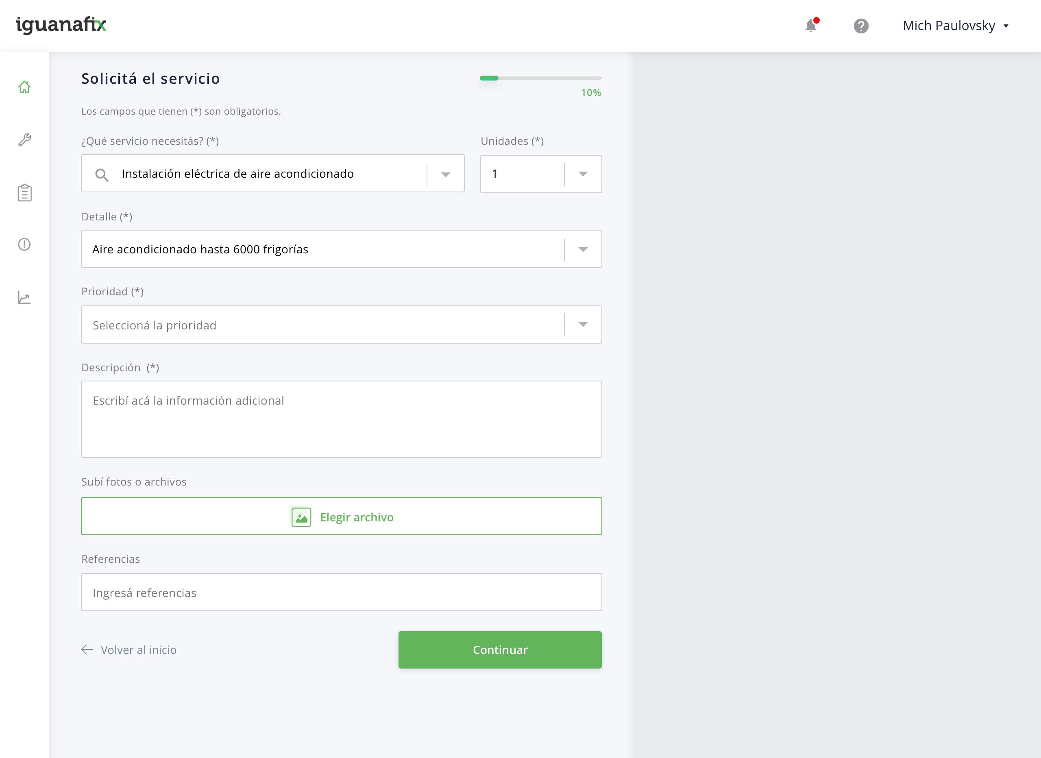Click the 10% progress bar

pos(540,78)
